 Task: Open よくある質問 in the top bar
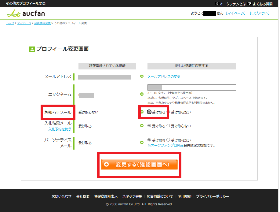tap(263, 4)
